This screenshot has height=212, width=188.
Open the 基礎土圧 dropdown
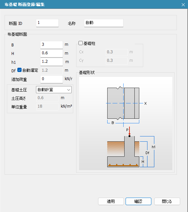54,90
